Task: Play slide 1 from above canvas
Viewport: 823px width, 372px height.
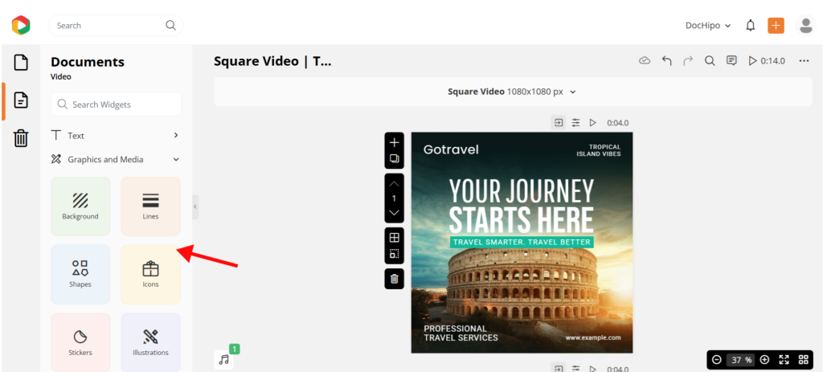Action: pyautogui.click(x=593, y=123)
